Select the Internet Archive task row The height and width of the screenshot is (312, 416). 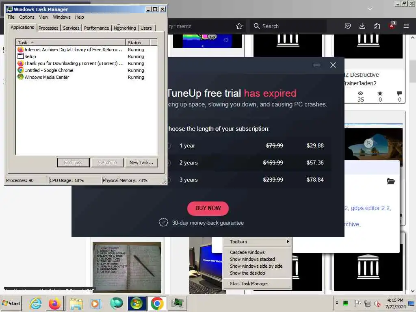tap(87, 50)
